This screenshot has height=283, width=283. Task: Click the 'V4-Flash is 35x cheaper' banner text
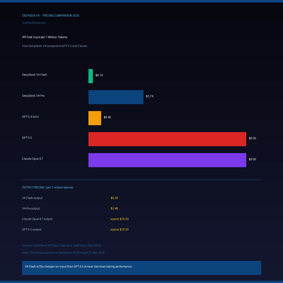point(78,267)
